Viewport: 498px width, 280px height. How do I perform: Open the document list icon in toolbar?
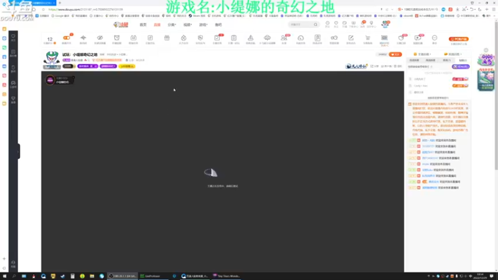tap(234, 38)
